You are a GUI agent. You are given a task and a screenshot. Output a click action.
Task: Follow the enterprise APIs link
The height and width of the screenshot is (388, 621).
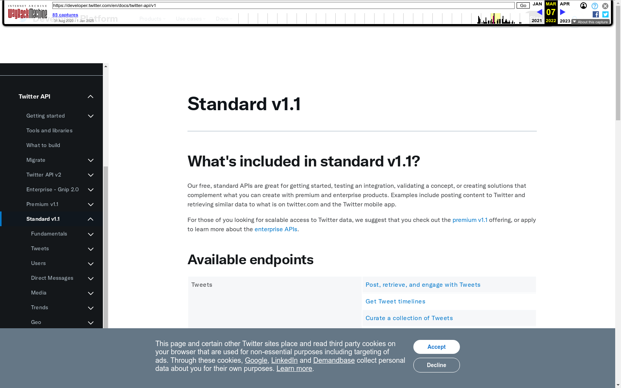coord(276,229)
